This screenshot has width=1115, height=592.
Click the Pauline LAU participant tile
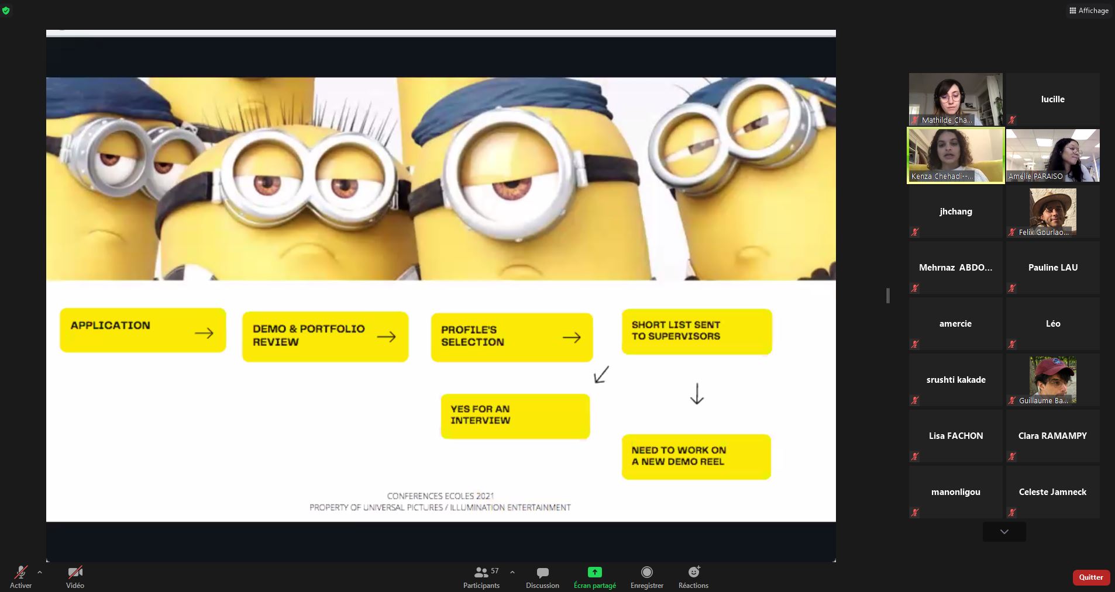[x=1053, y=268]
